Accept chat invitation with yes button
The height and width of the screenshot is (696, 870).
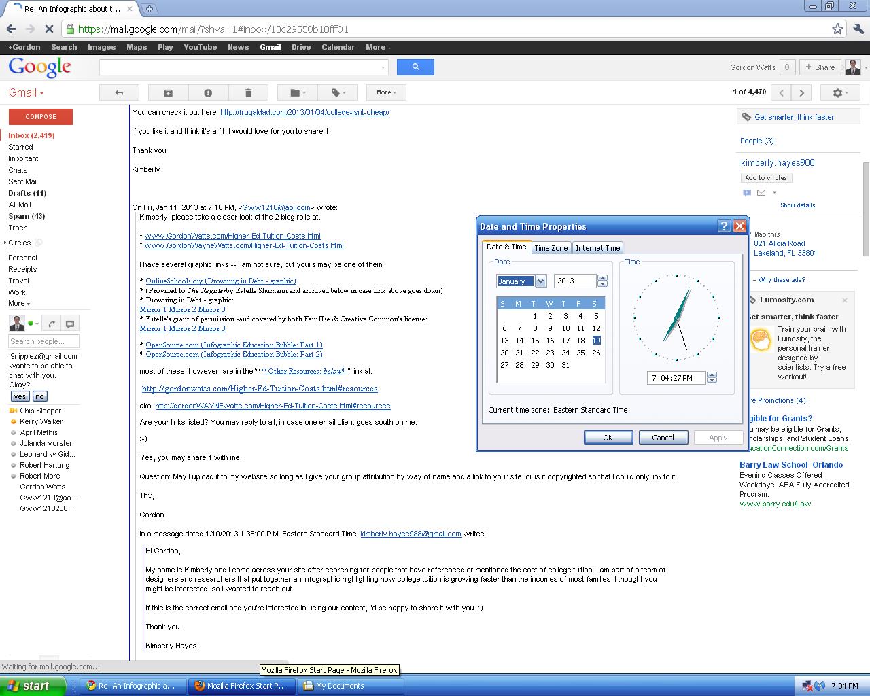pyautogui.click(x=20, y=396)
